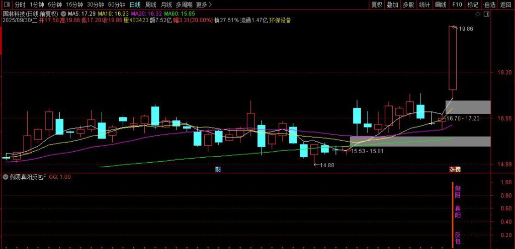Click the MA20: 16.32 value
This screenshot has width=515, height=249.
point(146,14)
